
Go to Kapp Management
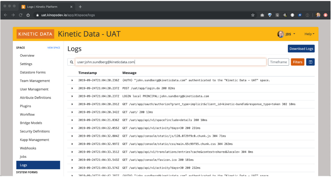coord(34,140)
